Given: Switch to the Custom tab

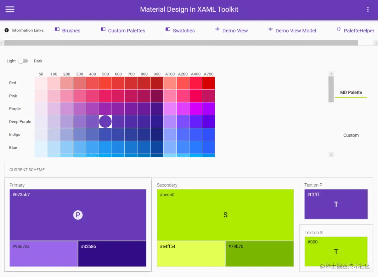Looking at the screenshot, I should pyautogui.click(x=351, y=135).
